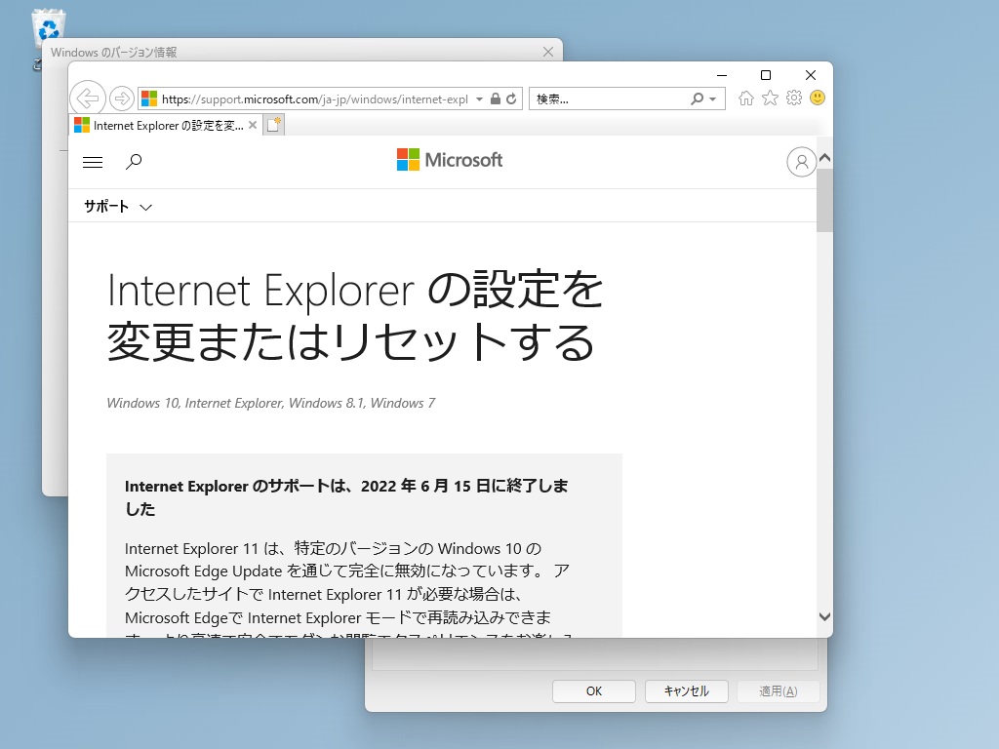The width and height of the screenshot is (999, 749).
Task: Open the site navigation hamburger menu
Action: (x=93, y=162)
